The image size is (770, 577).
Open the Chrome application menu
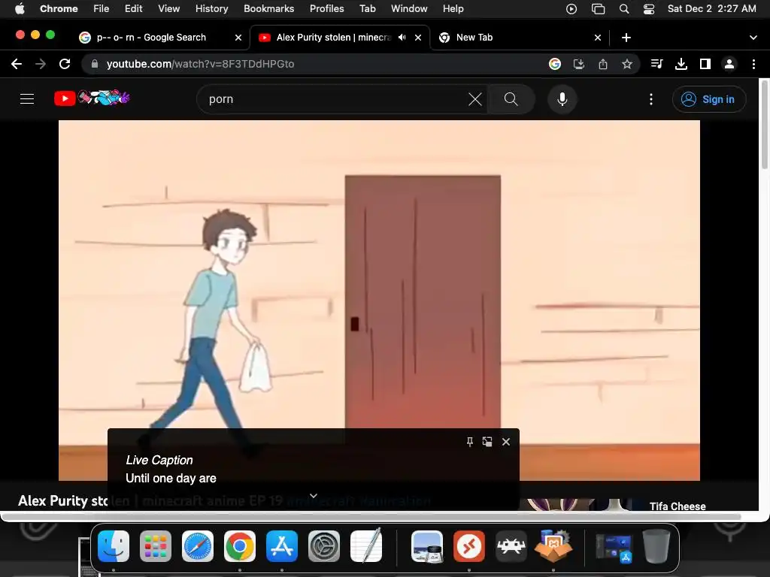59,8
